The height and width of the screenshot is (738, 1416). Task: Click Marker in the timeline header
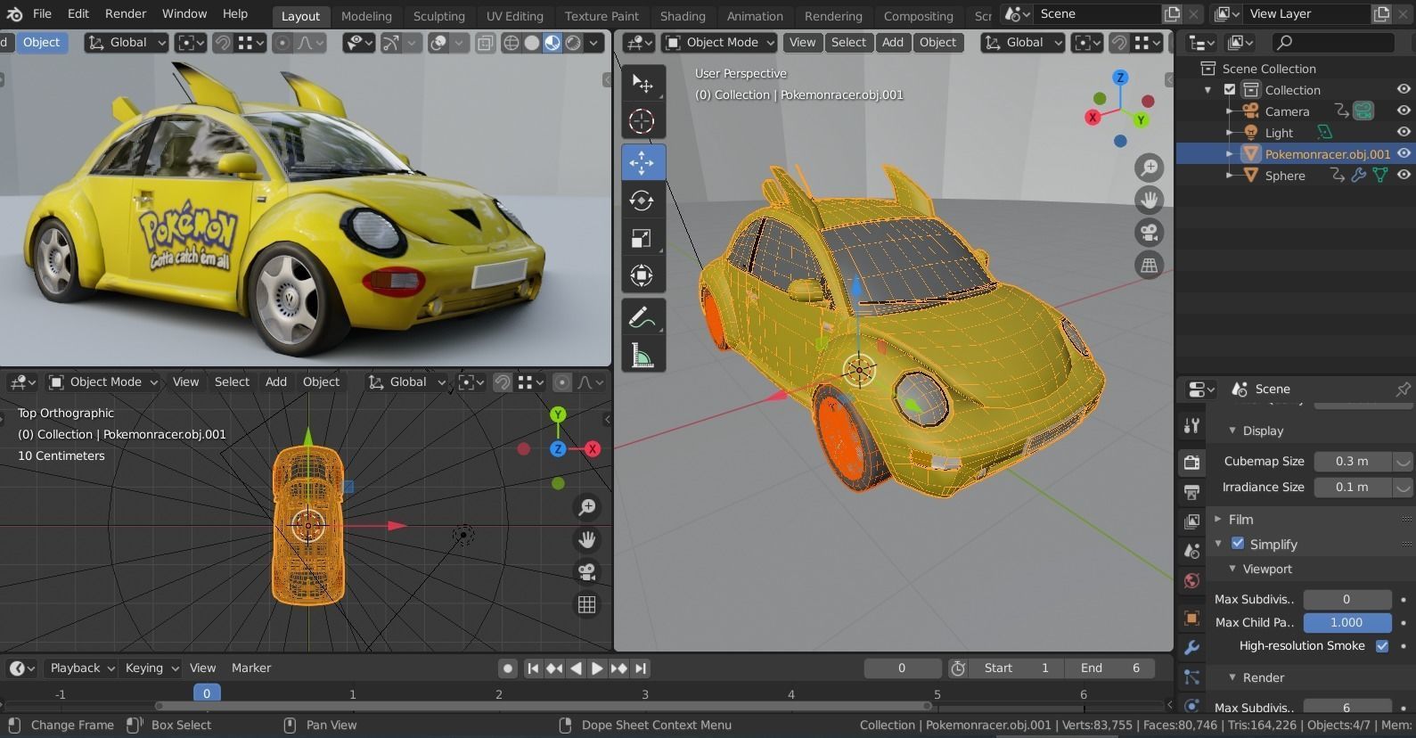[x=251, y=668]
